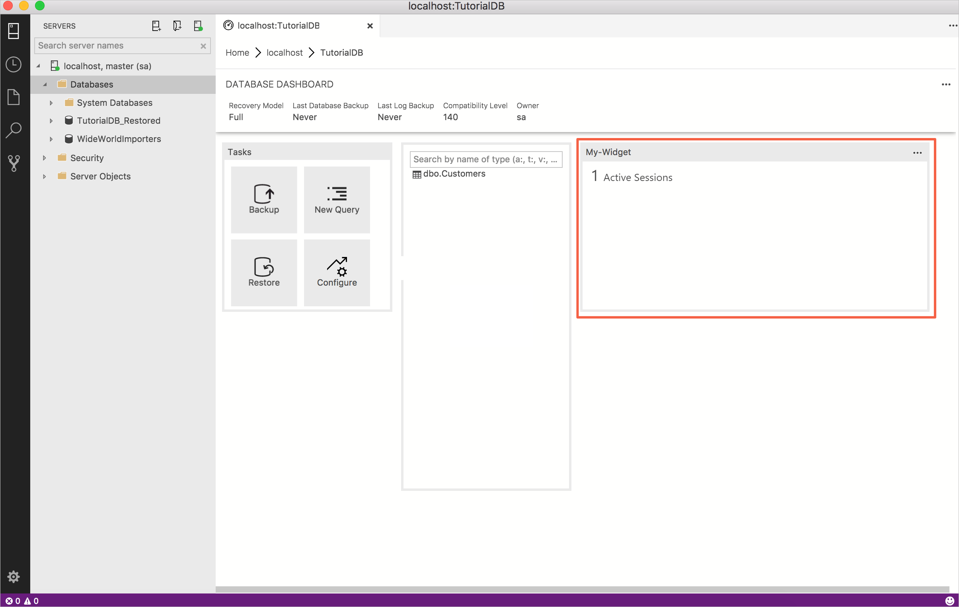
Task: Click the Settings gear icon
Action: coord(13,577)
